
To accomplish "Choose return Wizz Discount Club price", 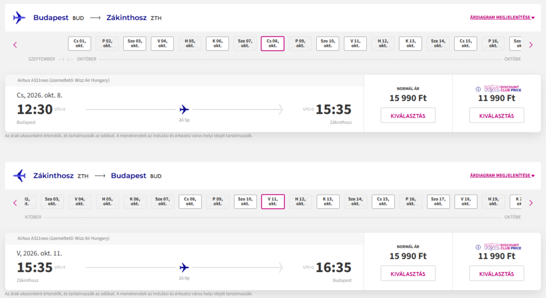I will (496, 274).
